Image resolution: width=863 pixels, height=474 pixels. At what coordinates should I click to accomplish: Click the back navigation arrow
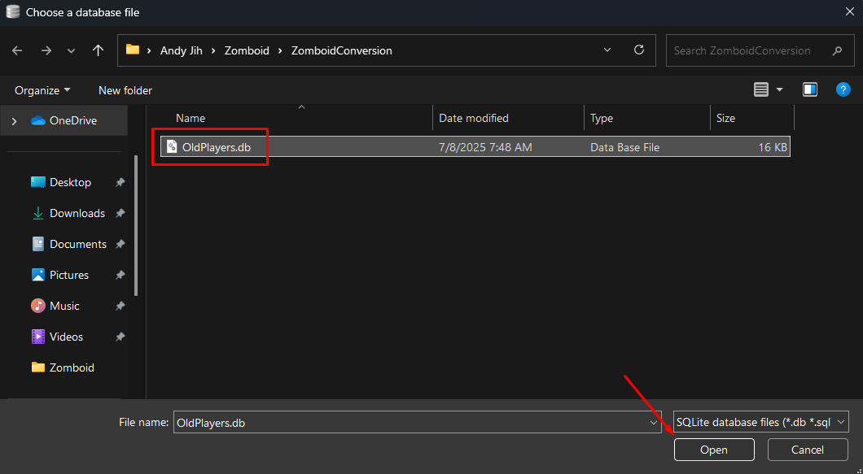16,50
